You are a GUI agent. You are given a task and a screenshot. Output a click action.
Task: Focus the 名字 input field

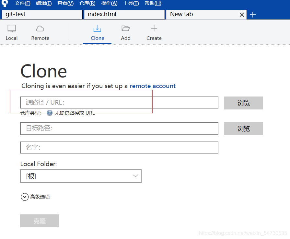[x=119, y=147]
